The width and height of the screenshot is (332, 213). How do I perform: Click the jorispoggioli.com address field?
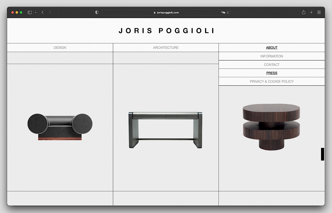pos(166,12)
